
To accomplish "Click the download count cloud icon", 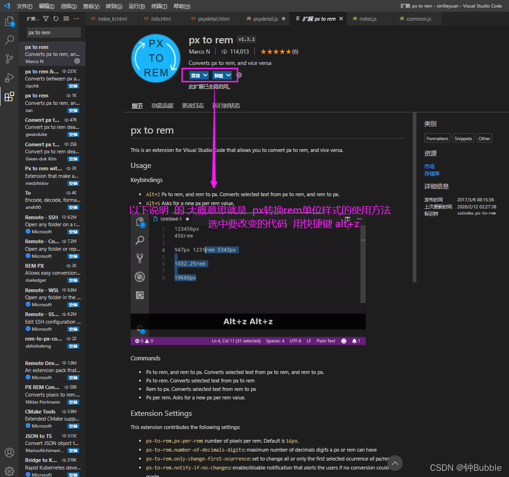I will pyautogui.click(x=224, y=52).
